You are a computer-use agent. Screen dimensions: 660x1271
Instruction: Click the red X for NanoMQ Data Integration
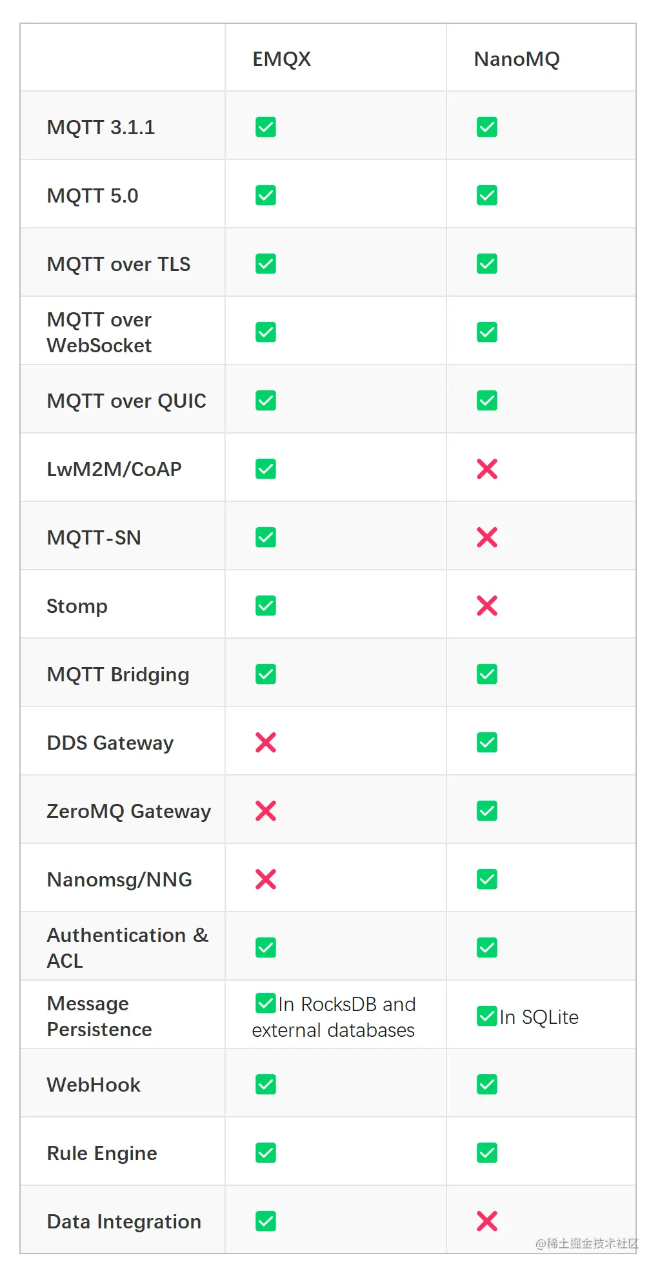click(487, 1221)
